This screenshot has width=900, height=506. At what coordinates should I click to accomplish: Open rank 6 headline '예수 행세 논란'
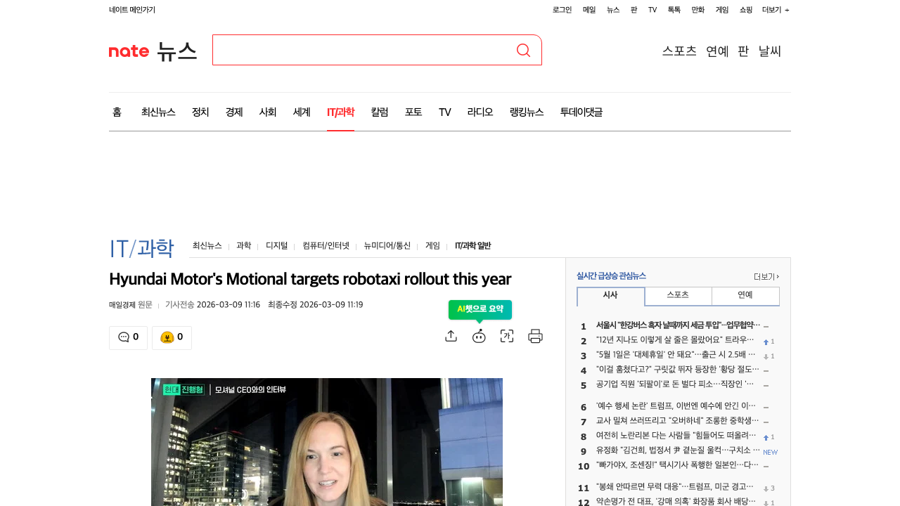click(x=676, y=406)
